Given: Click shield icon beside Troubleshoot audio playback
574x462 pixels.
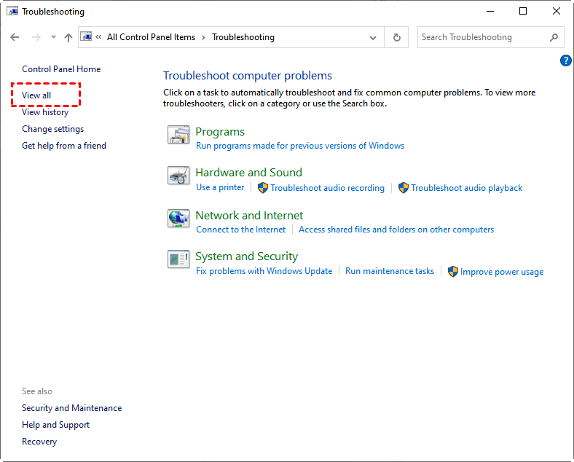Looking at the screenshot, I should point(404,188).
